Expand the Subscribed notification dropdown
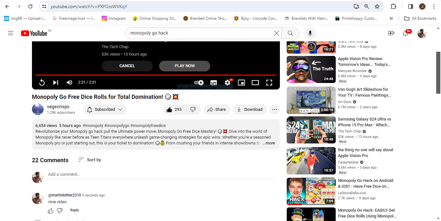The width and height of the screenshot is (441, 221). pyautogui.click(x=105, y=110)
